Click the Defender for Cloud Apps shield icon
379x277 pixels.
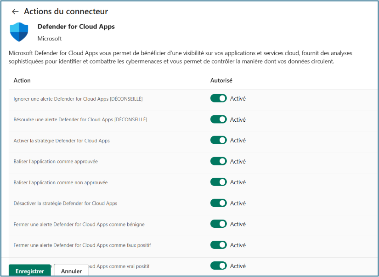[19, 32]
